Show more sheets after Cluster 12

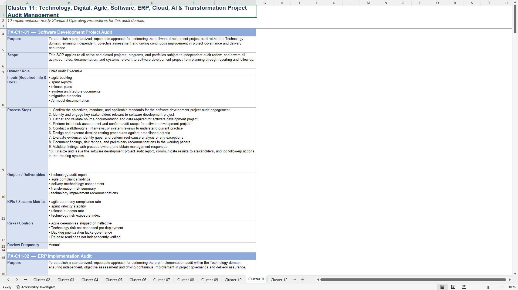point(294,280)
